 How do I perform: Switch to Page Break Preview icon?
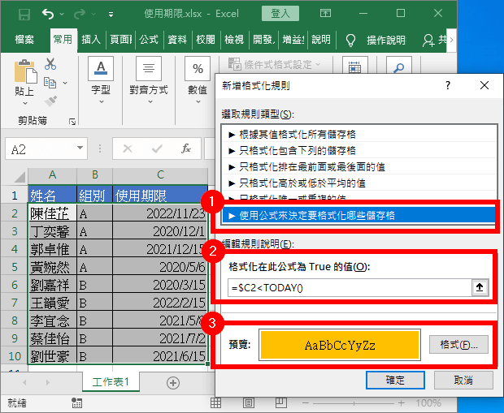point(280,403)
